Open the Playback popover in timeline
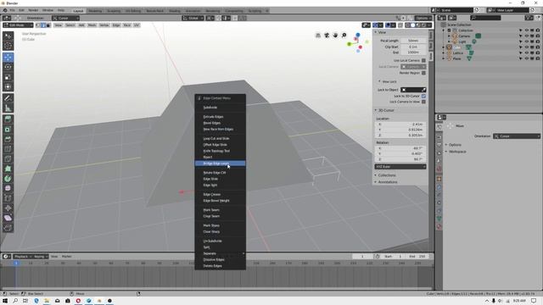 point(23,257)
